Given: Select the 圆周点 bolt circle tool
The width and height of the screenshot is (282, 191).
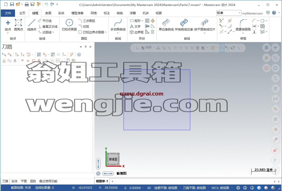Looking at the screenshot, I should pos(18,25).
